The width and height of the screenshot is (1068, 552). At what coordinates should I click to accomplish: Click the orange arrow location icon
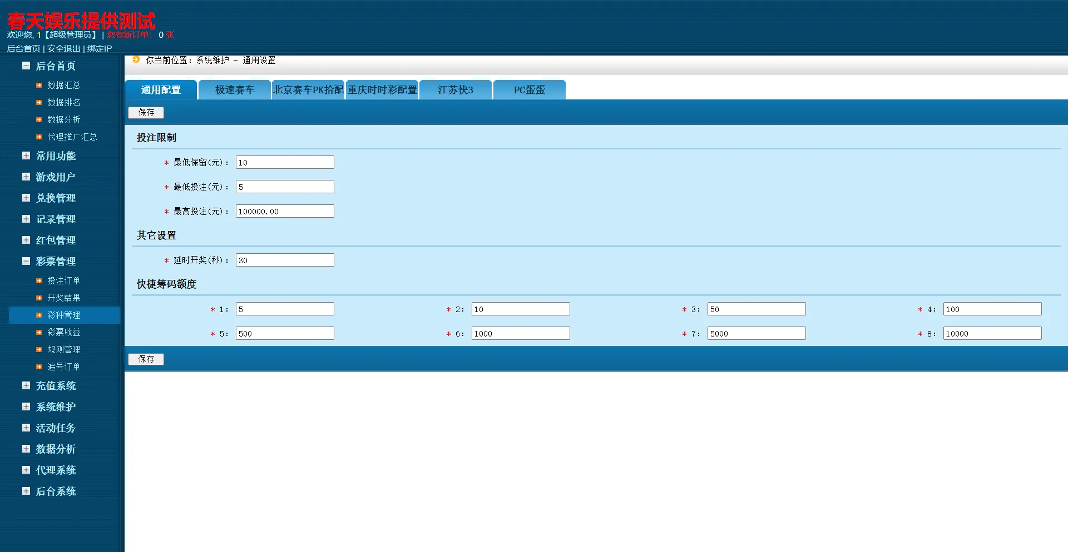[x=136, y=59]
